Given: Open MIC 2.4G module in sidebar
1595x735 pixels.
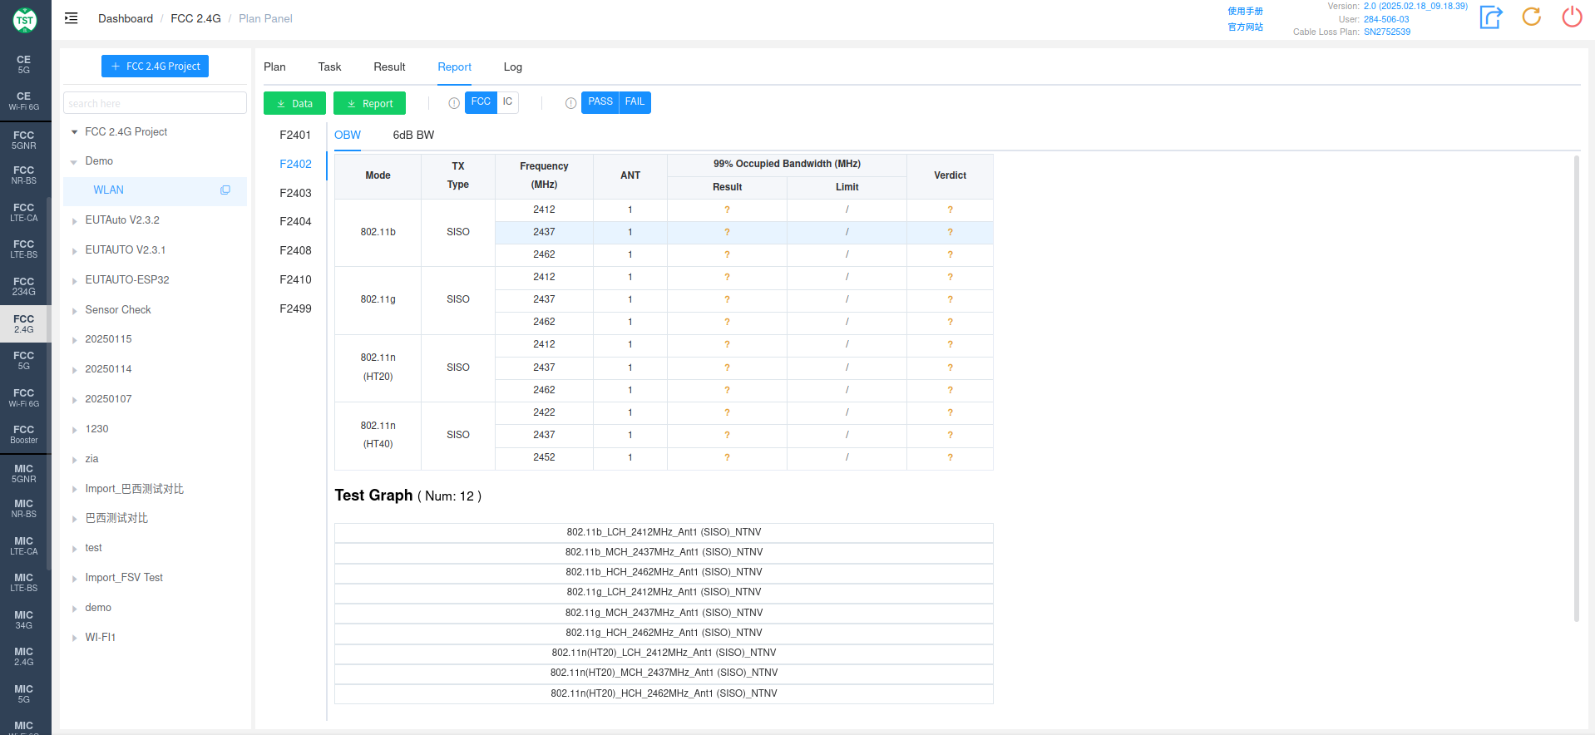Looking at the screenshot, I should [24, 657].
